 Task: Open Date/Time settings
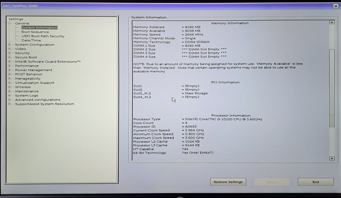coord(31,40)
